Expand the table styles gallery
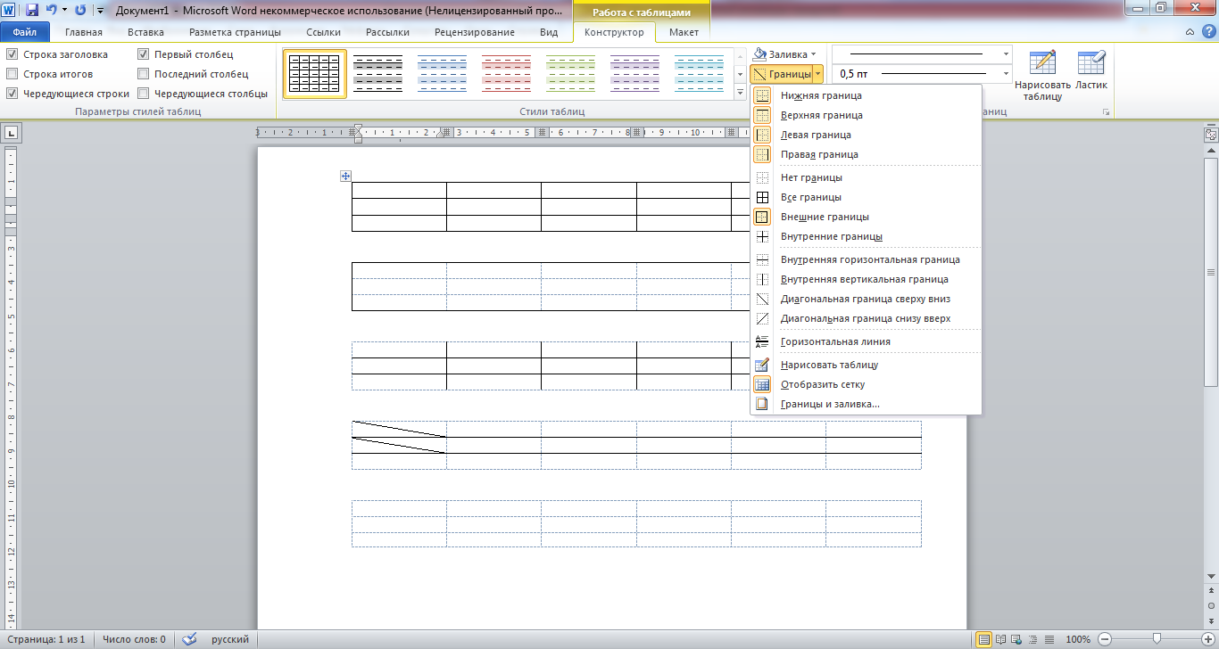The height and width of the screenshot is (649, 1219). 740,92
